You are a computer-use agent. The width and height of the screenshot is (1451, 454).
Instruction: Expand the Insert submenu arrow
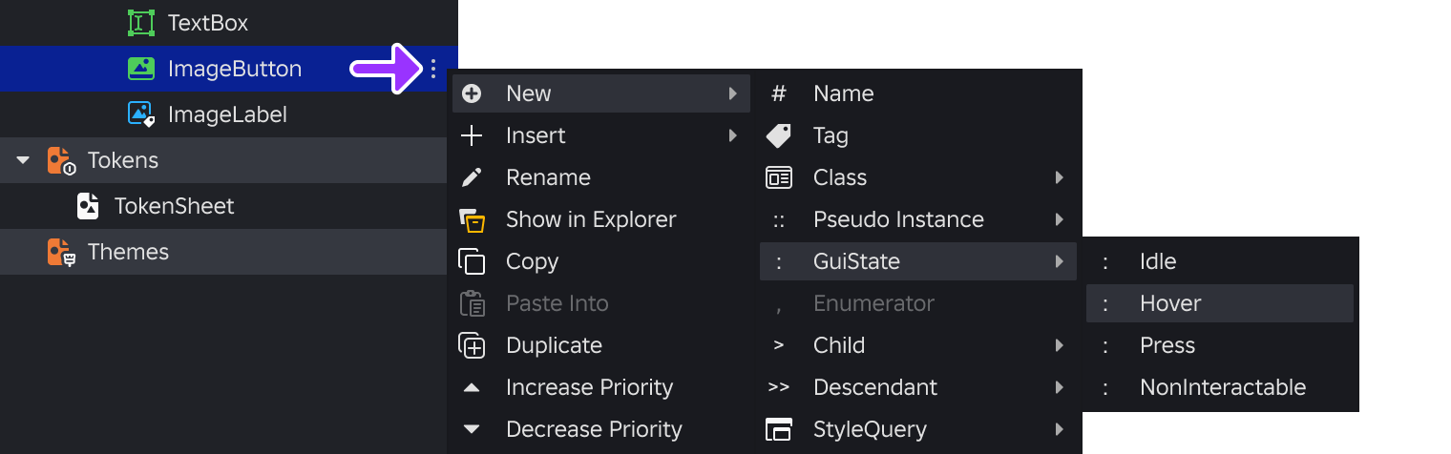click(732, 135)
